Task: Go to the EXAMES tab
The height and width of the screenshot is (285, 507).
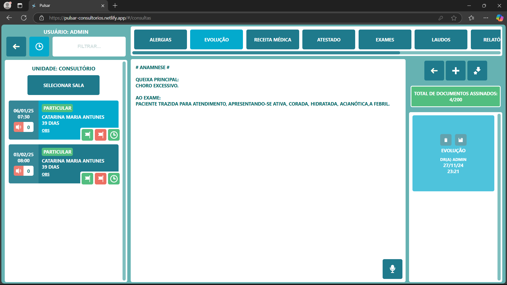Action: tap(385, 40)
